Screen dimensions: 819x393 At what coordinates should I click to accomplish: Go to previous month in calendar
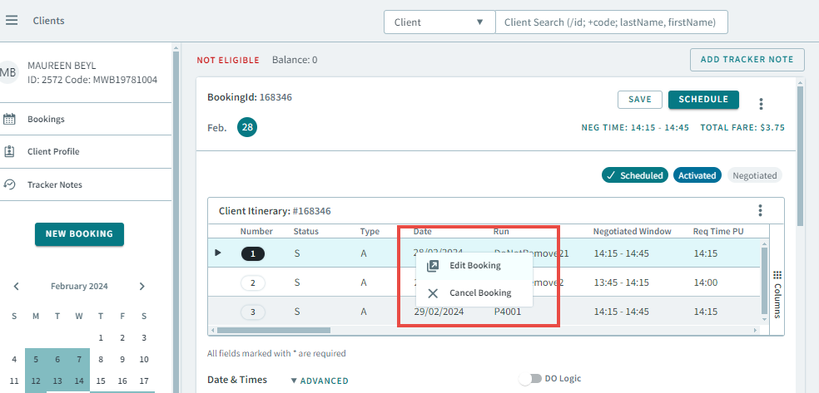pos(17,287)
